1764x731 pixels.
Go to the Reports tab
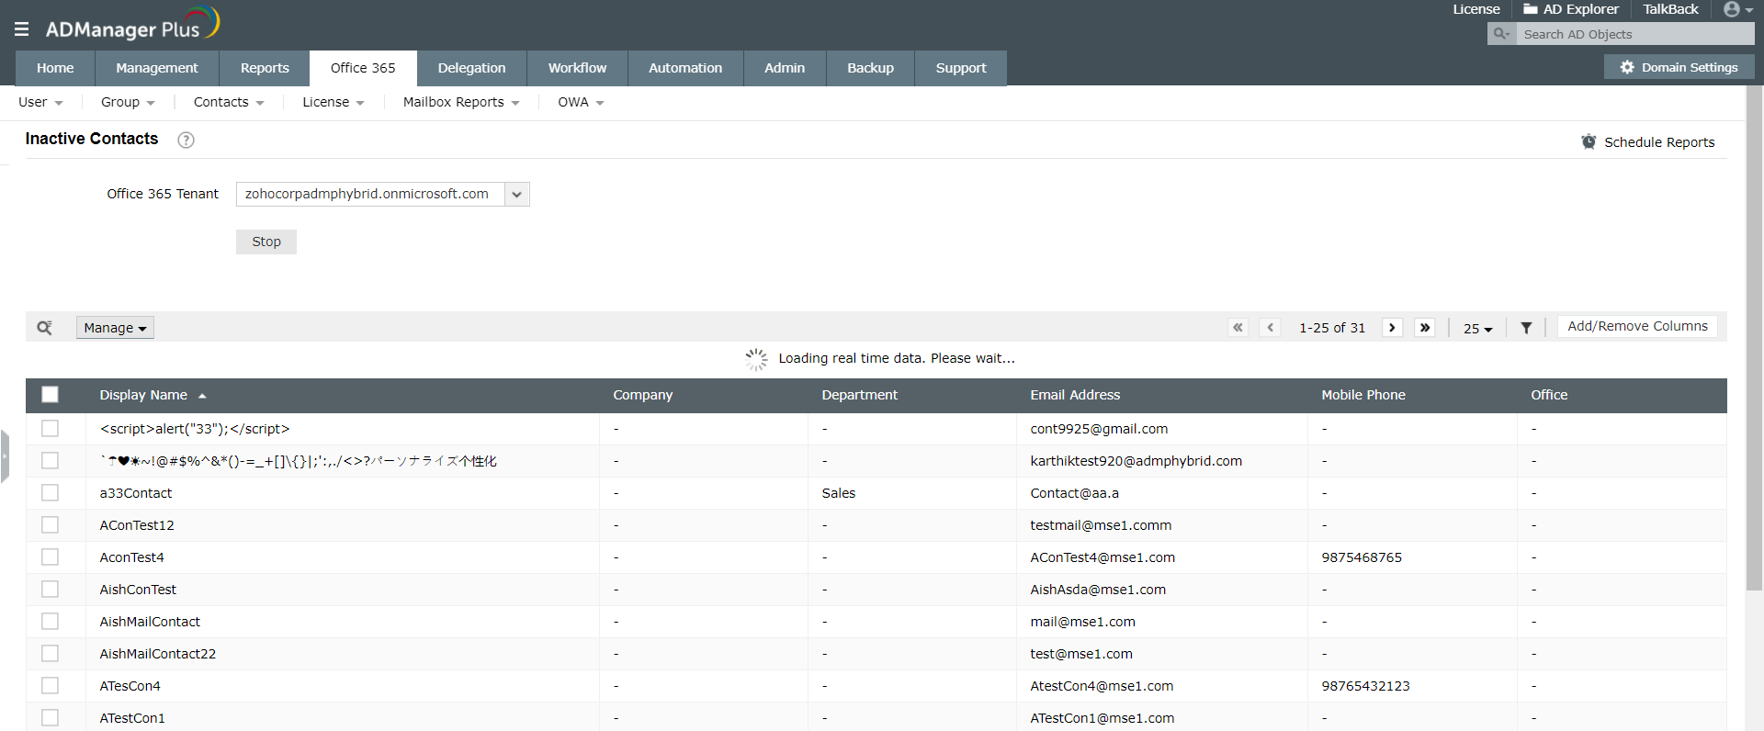(x=265, y=68)
